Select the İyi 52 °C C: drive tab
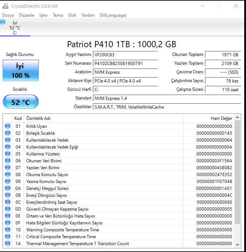This screenshot has height=252, width=246. point(15,28)
